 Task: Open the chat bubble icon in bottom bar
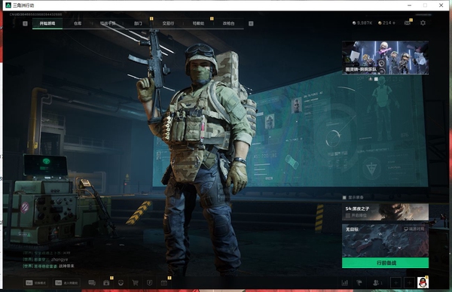92,283
